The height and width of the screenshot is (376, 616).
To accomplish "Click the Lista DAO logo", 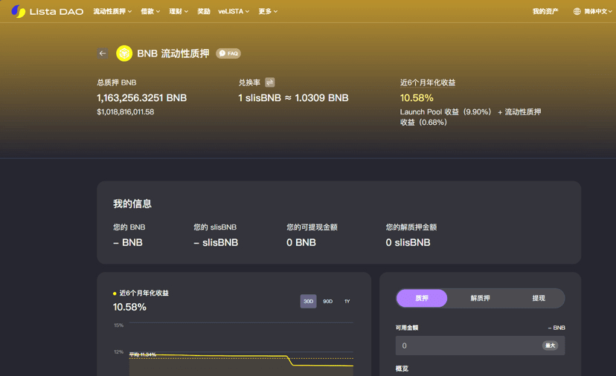I will click(x=47, y=11).
